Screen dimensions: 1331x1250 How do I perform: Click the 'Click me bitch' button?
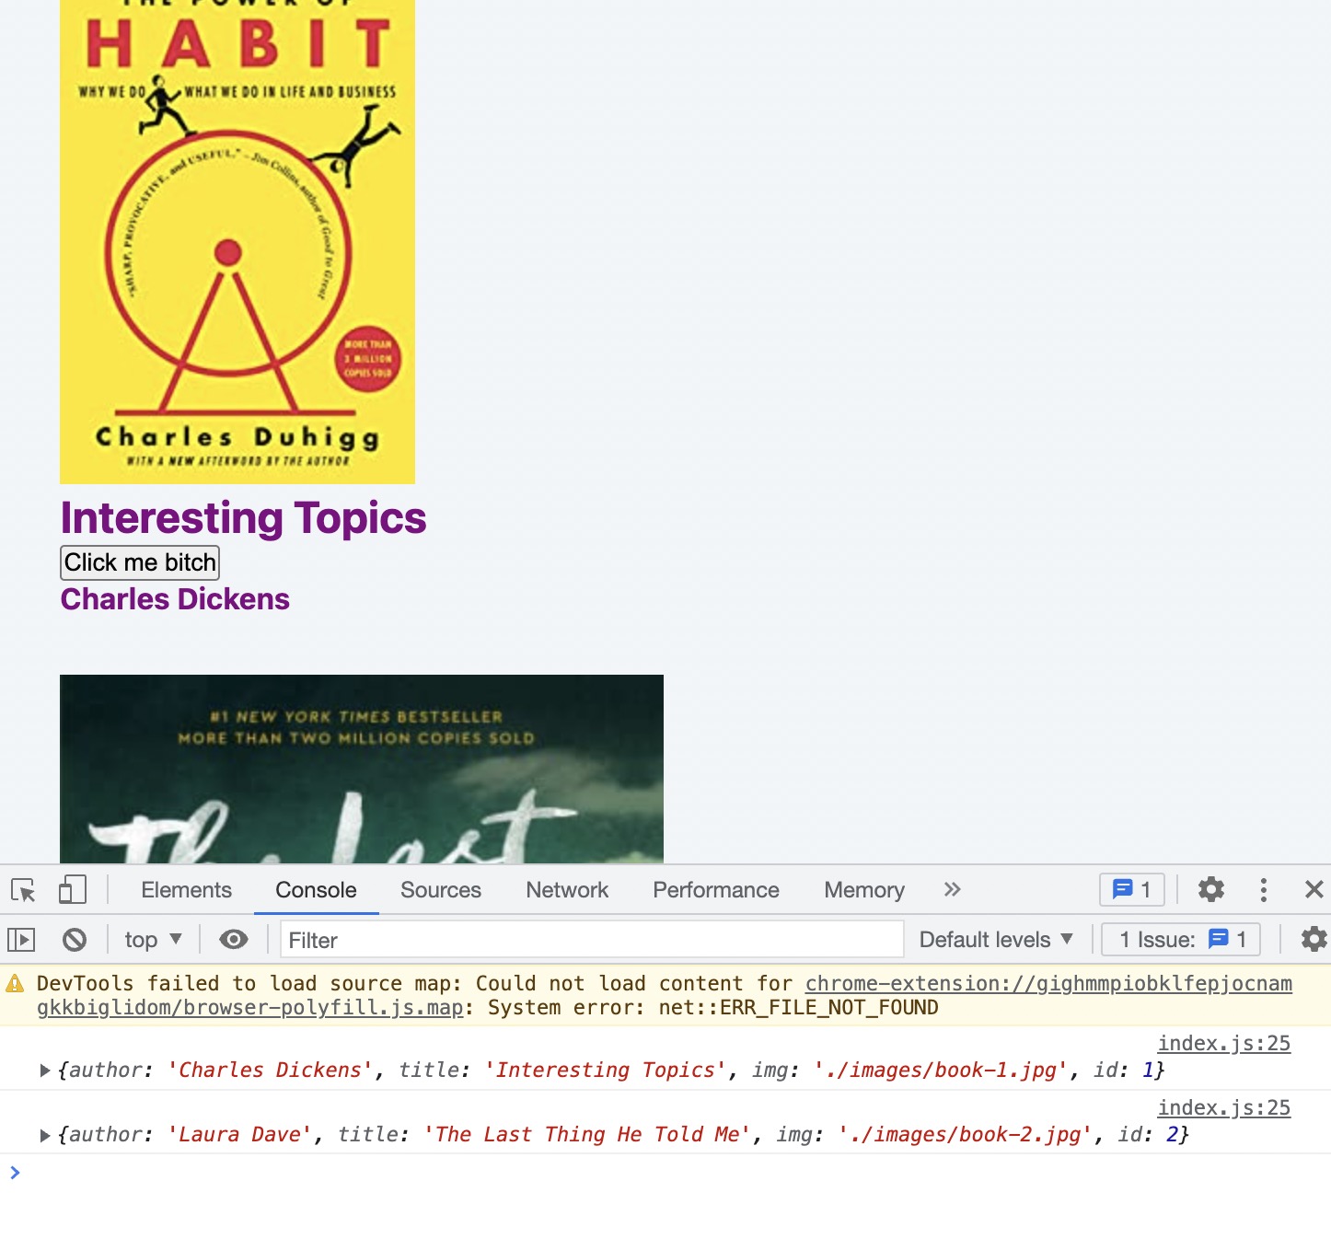140,562
